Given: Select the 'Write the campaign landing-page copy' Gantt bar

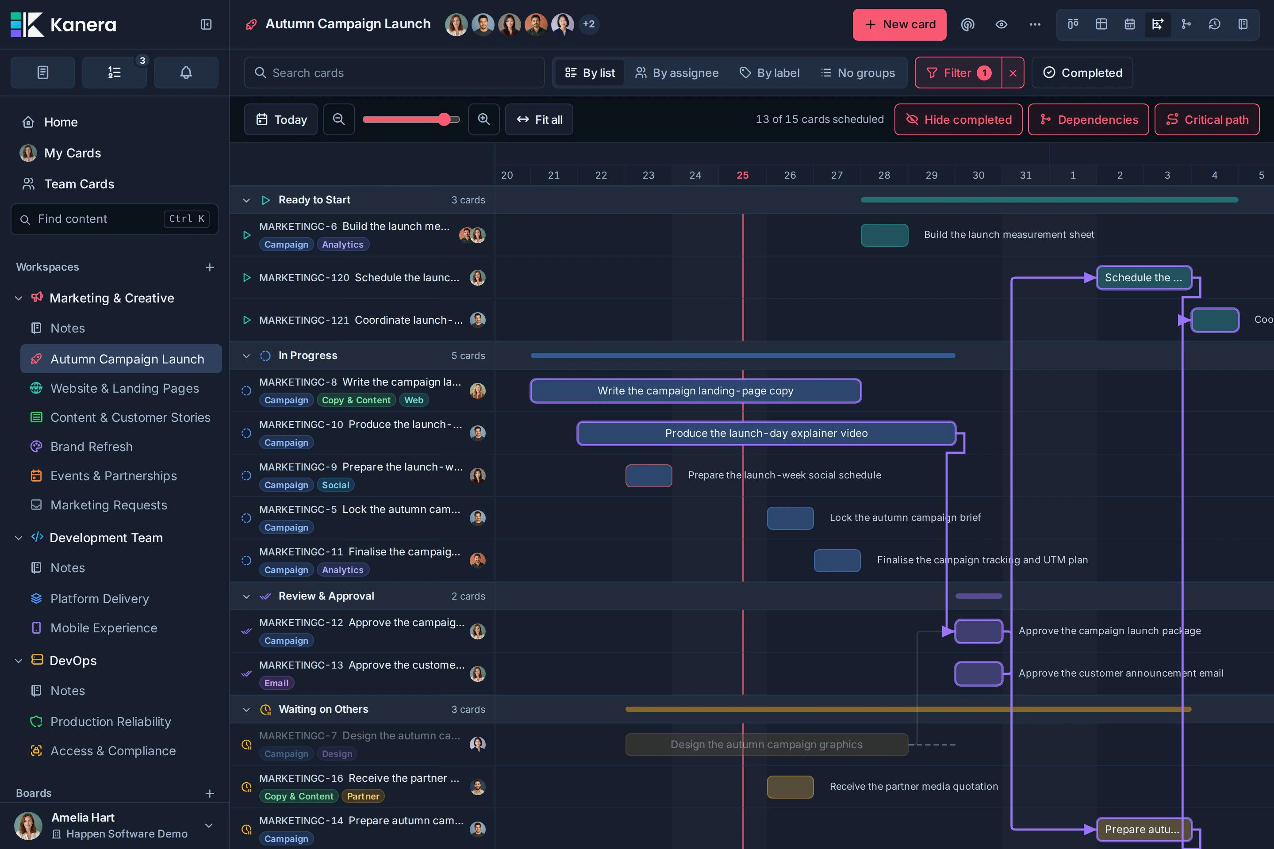Looking at the screenshot, I should click(x=695, y=391).
